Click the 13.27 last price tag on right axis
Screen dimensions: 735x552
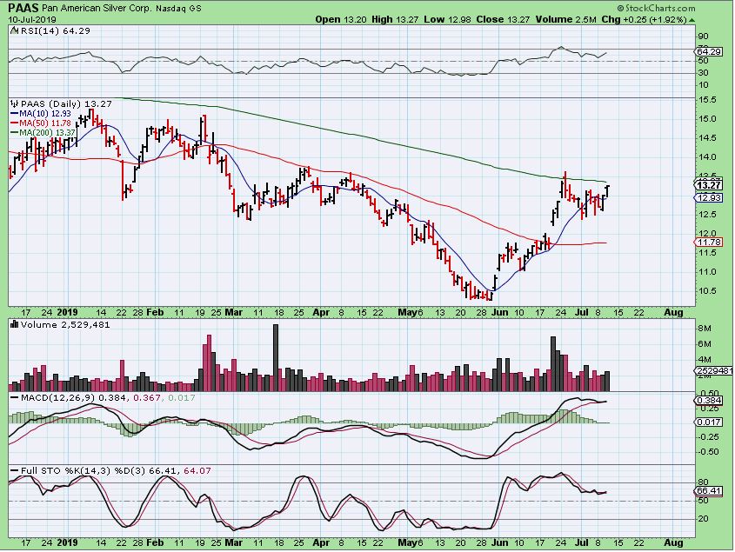tap(709, 185)
